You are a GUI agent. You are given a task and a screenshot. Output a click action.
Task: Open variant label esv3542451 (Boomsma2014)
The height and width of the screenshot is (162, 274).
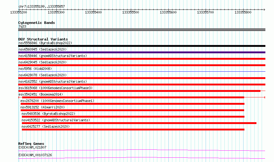tap(41, 94)
